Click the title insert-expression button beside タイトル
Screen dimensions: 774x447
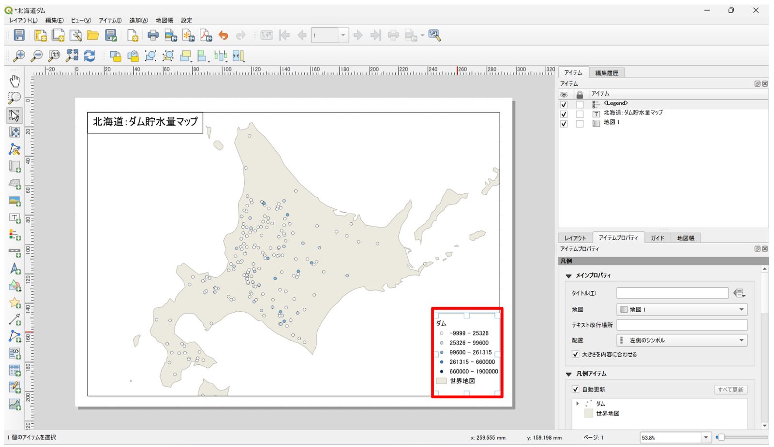[739, 293]
